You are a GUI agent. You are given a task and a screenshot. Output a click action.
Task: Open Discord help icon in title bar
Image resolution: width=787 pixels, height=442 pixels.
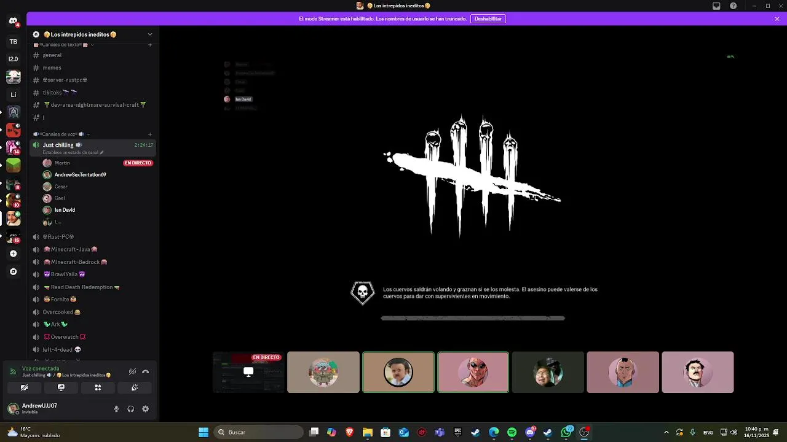point(734,6)
